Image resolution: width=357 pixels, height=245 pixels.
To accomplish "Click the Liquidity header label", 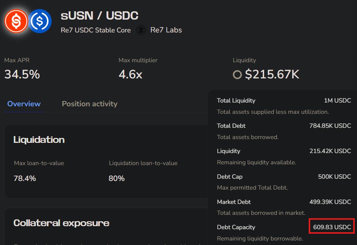I will [x=244, y=60].
